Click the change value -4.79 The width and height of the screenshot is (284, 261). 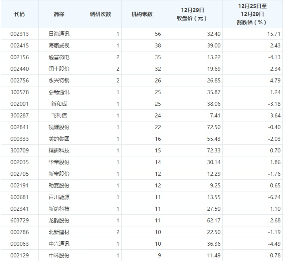pyautogui.click(x=274, y=80)
